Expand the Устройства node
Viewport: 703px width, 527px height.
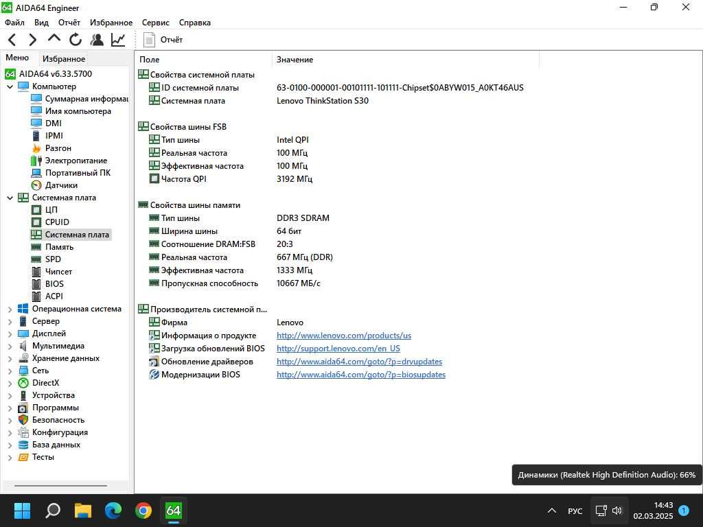point(10,396)
